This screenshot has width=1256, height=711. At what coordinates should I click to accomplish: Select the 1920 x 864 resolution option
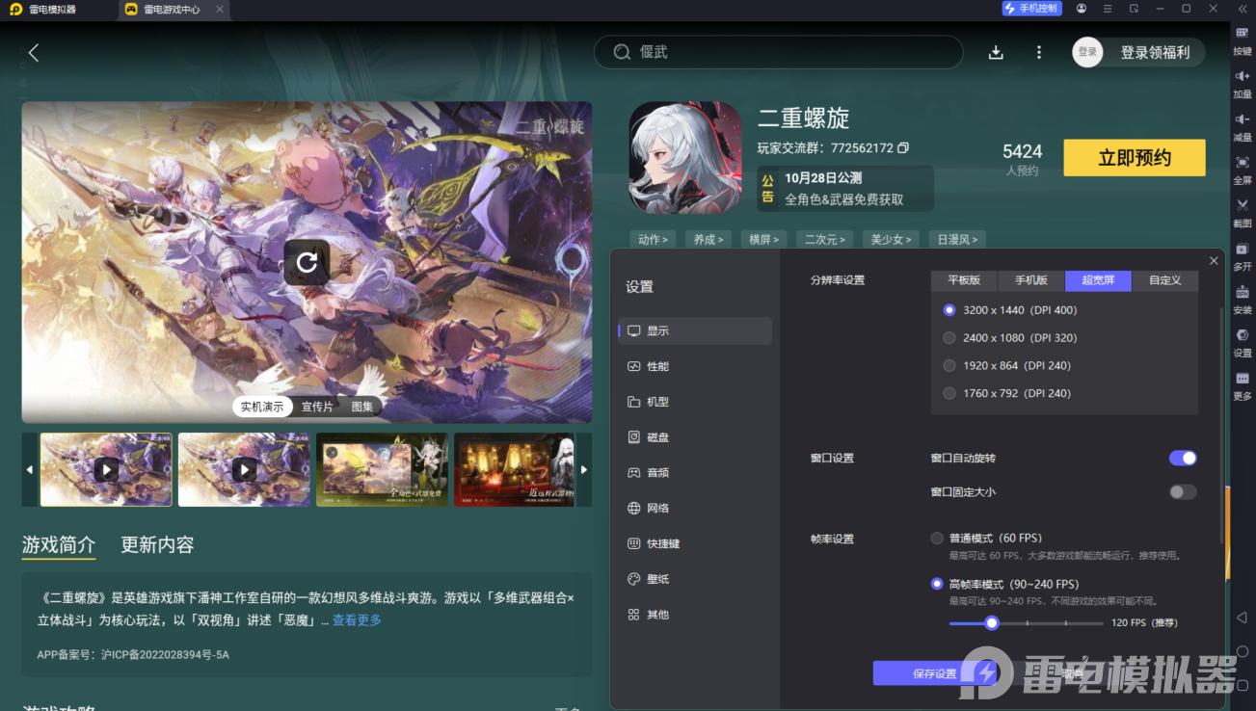[948, 365]
